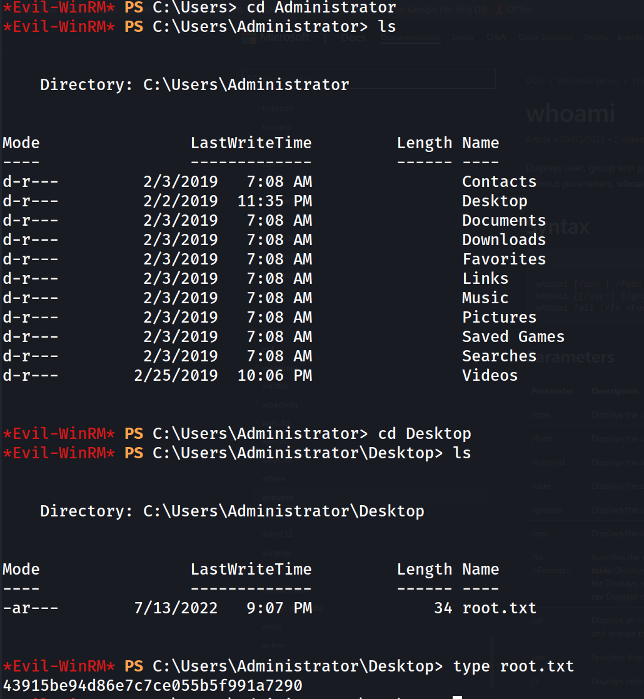The height and width of the screenshot is (699, 644).
Task: Click the Documents directory entry
Action: pyautogui.click(x=503, y=221)
